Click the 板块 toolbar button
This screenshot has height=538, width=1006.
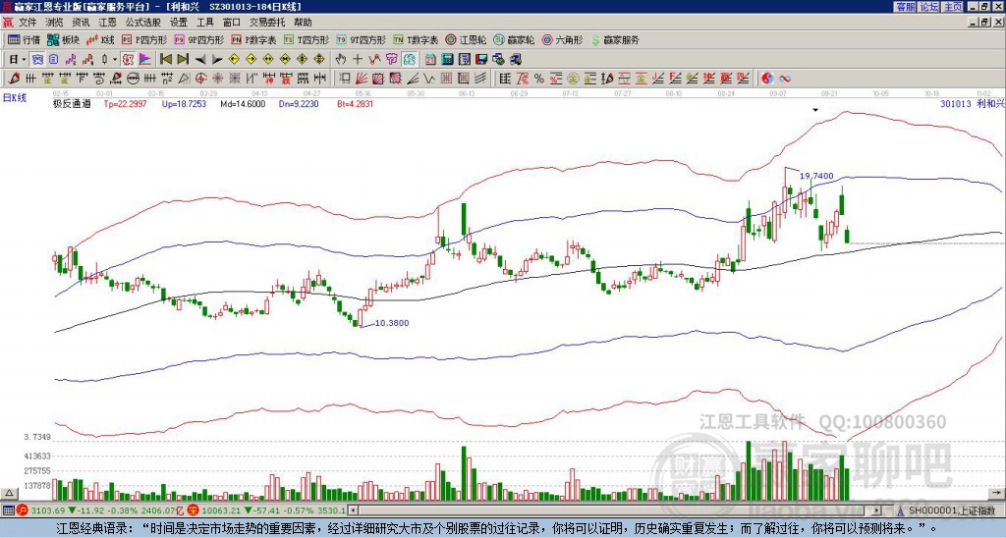pyautogui.click(x=63, y=39)
